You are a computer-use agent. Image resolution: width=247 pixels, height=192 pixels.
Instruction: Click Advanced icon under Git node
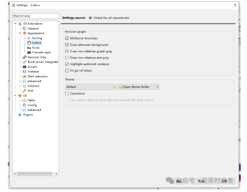click(x=24, y=110)
